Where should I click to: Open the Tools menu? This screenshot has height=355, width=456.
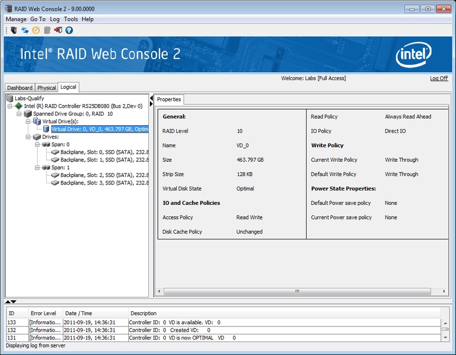(x=71, y=19)
